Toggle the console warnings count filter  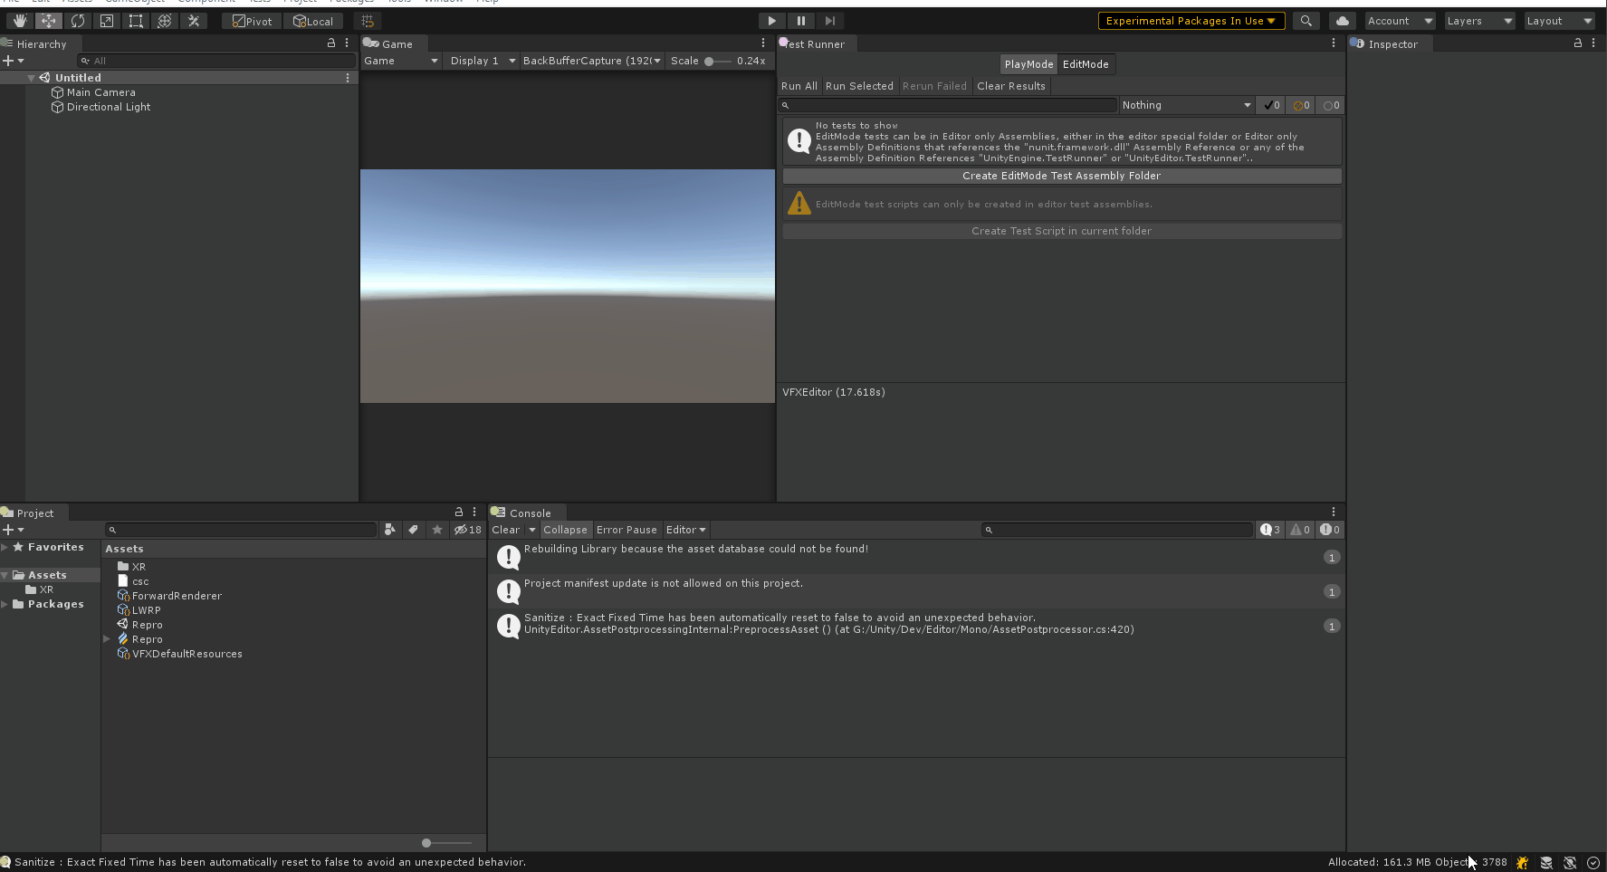tap(1300, 530)
